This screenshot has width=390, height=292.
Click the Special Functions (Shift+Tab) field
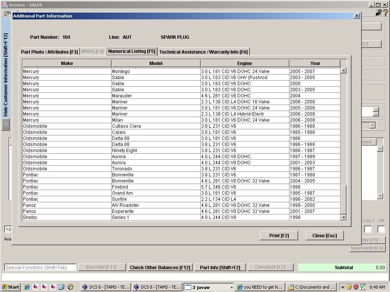[40, 267]
